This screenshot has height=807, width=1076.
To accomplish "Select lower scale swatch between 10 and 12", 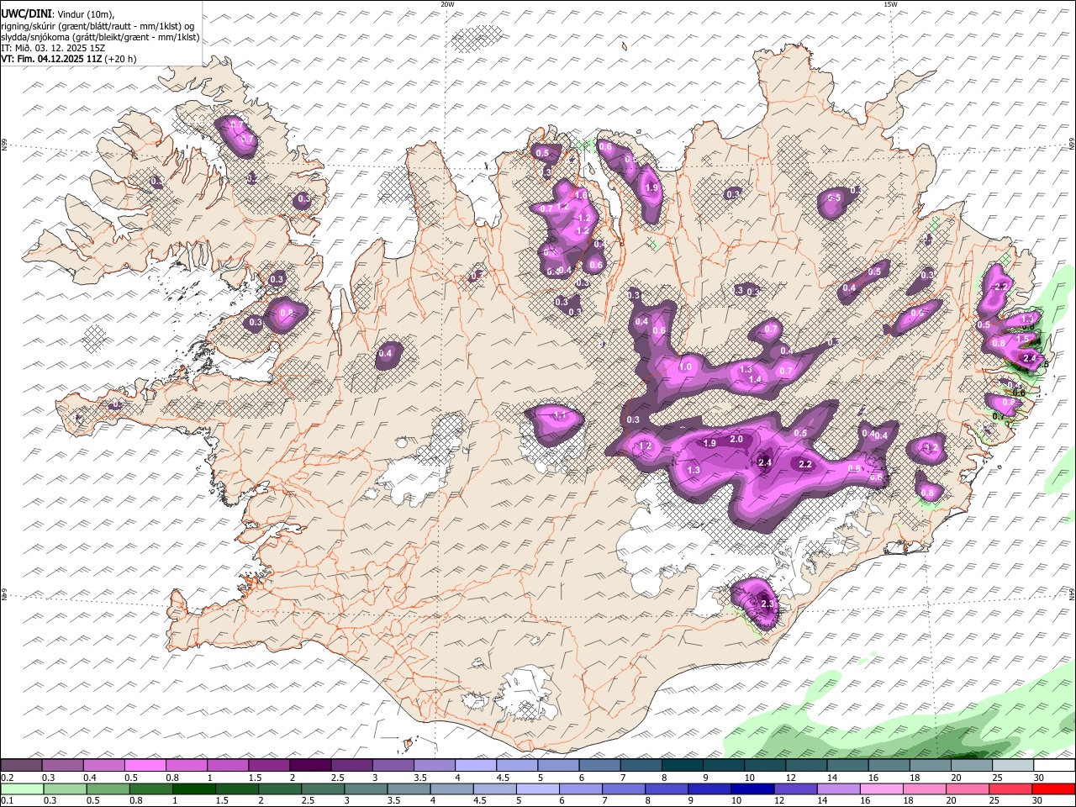I will coord(753,789).
